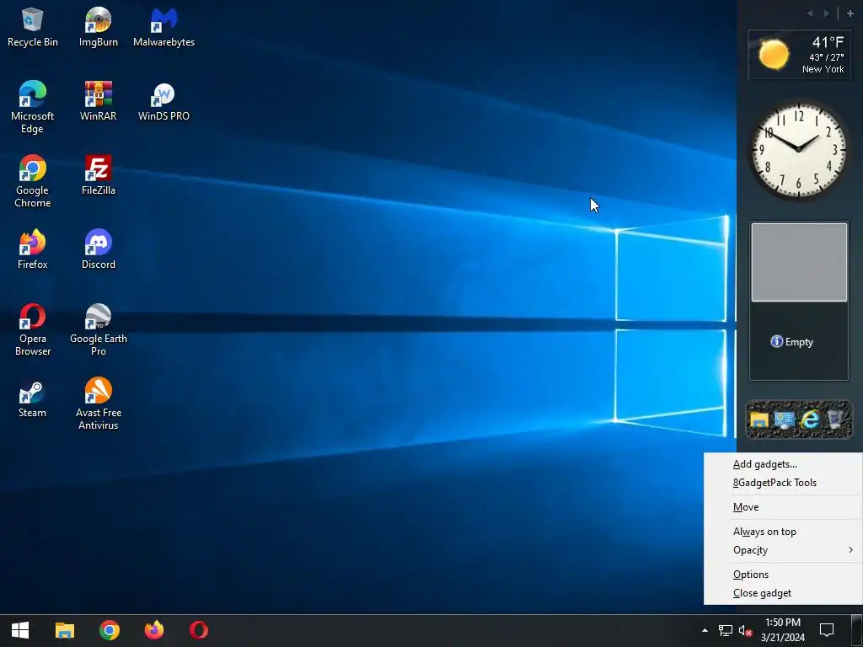The width and height of the screenshot is (863, 647).
Task: Click the computer icon in the launcher gadget
Action: tap(785, 420)
